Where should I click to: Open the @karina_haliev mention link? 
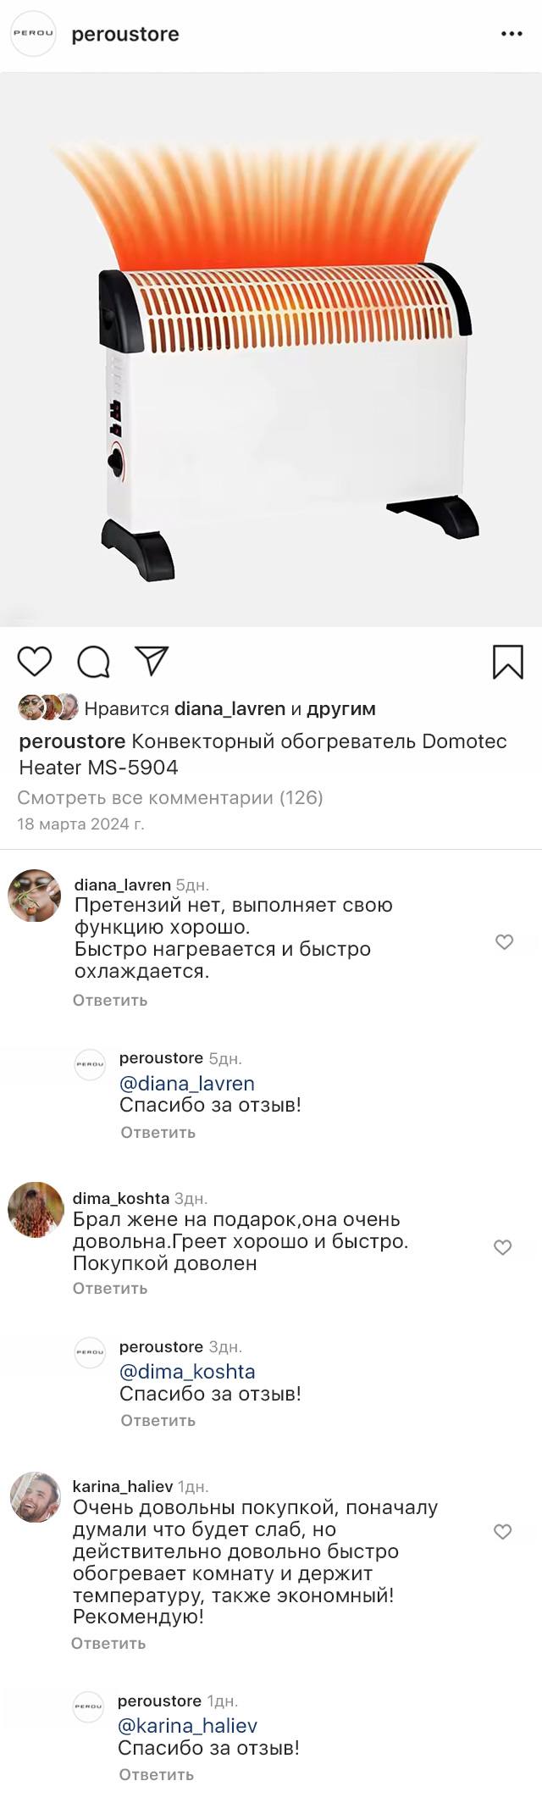pyautogui.click(x=187, y=1726)
